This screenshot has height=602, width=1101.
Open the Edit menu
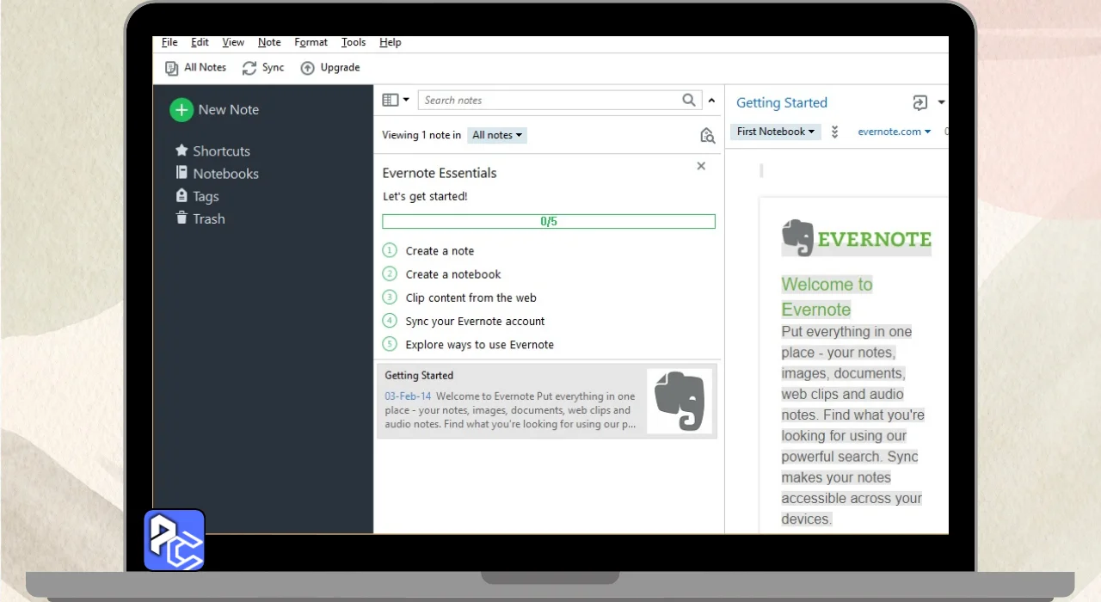[200, 42]
